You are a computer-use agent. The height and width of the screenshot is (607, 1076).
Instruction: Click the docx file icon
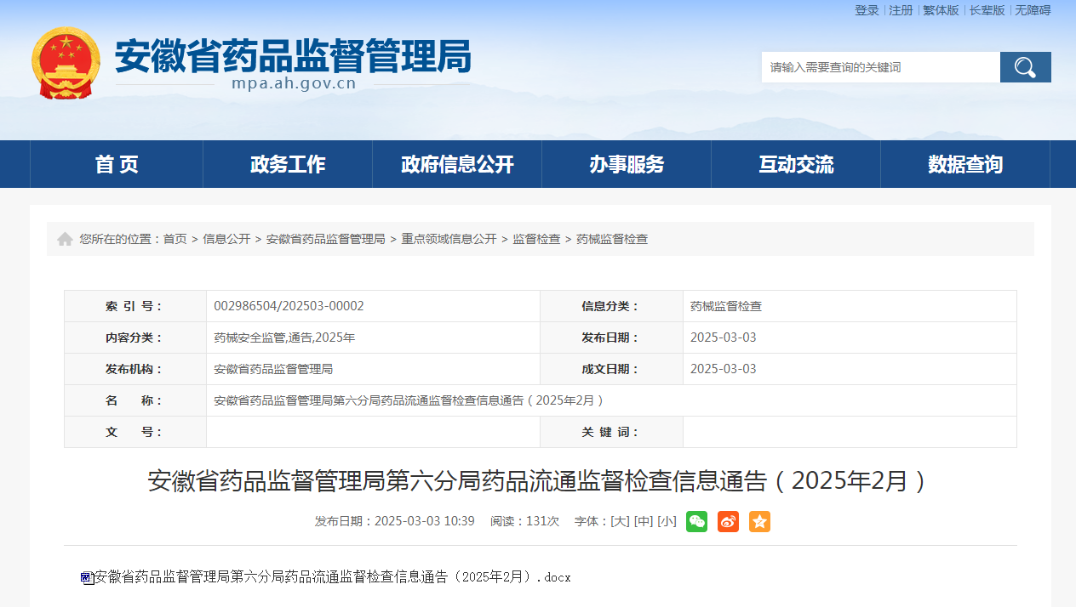(x=86, y=578)
